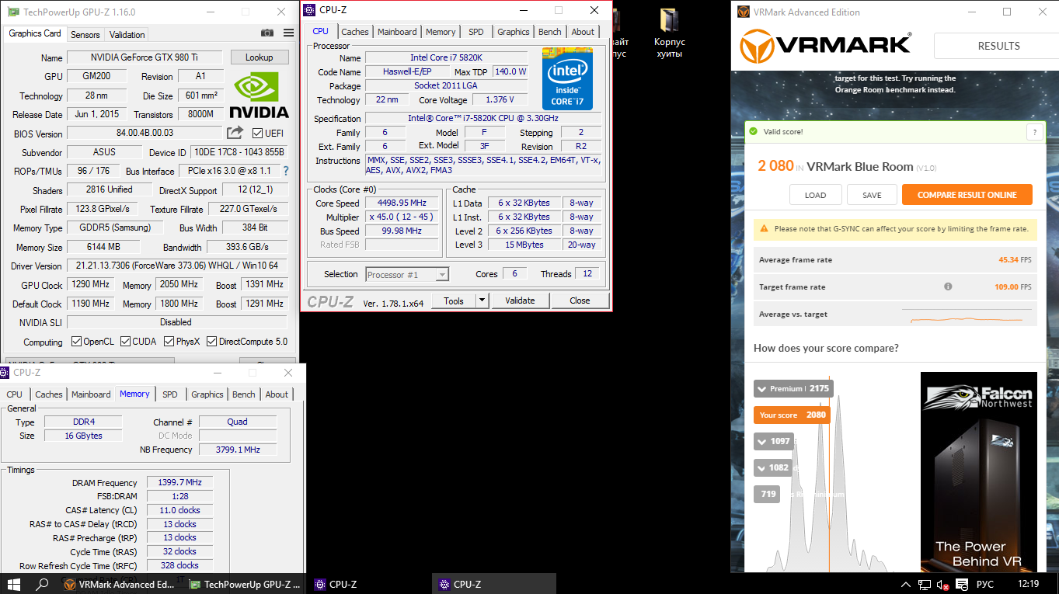Toggle the PhysX checkbox
Screen dimensions: 1059x594
(169, 342)
